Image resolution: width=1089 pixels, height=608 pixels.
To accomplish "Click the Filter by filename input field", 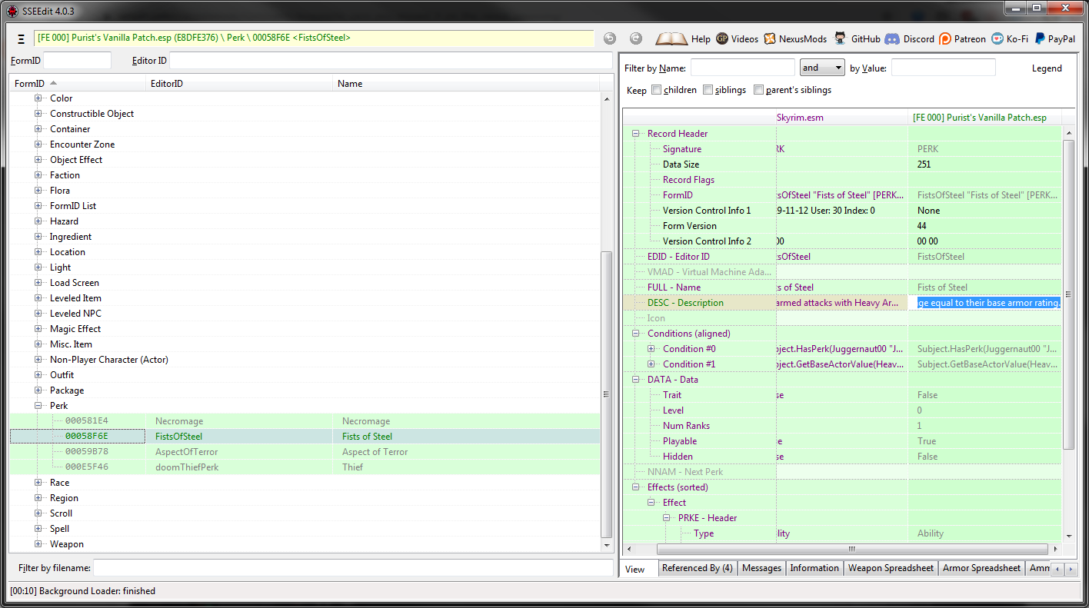I will click(352, 568).
